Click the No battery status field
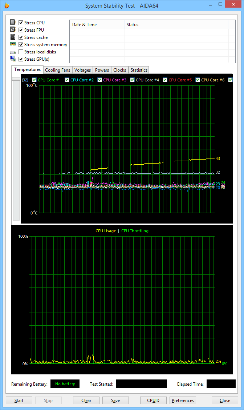This screenshot has height=410, width=244. click(x=65, y=384)
